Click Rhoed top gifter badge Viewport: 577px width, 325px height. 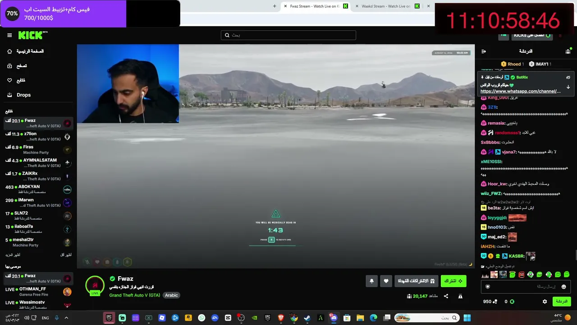pos(513,64)
